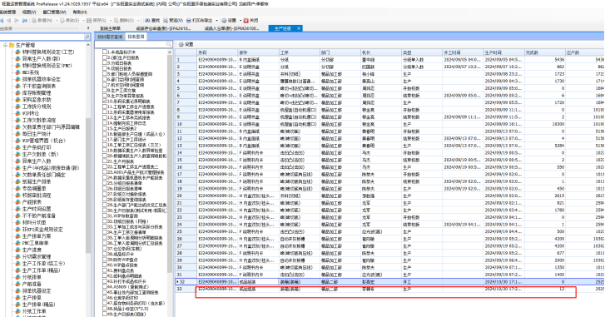Click the grid panel 设置 gear icon

(181, 44)
